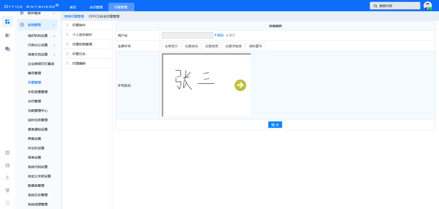Click the download icon in left rail
Viewport: 439px width, 209px height.
7,177
